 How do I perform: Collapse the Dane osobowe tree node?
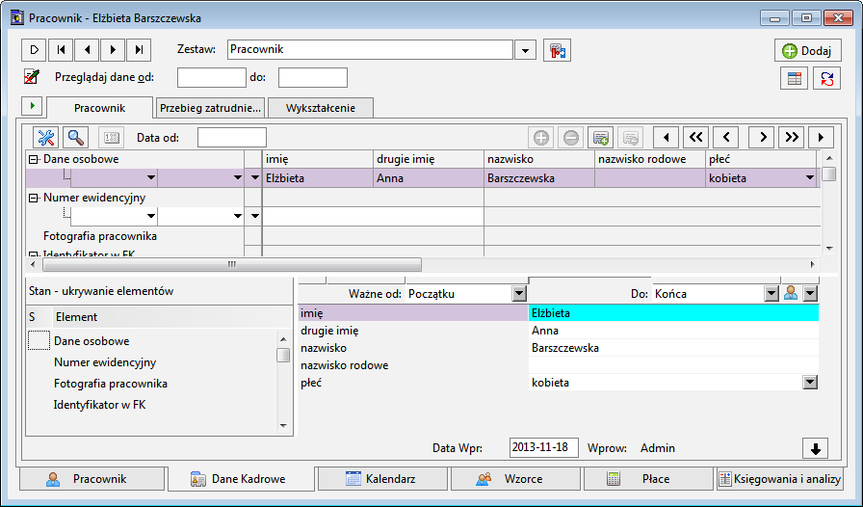[x=33, y=159]
